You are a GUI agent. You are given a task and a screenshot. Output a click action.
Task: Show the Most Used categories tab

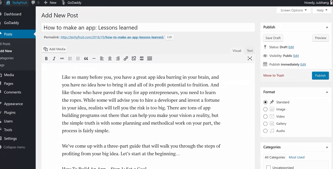297,157
